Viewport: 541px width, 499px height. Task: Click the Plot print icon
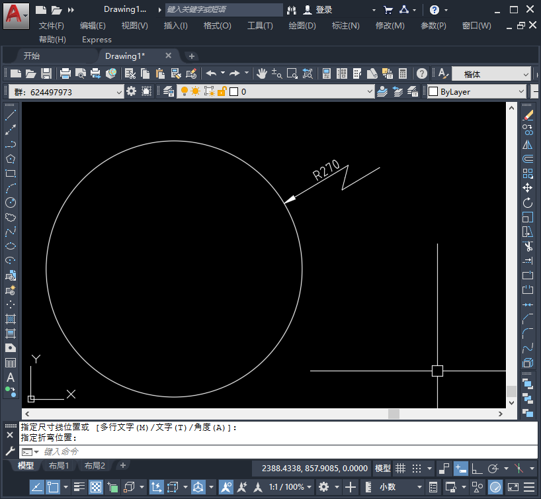tap(65, 73)
